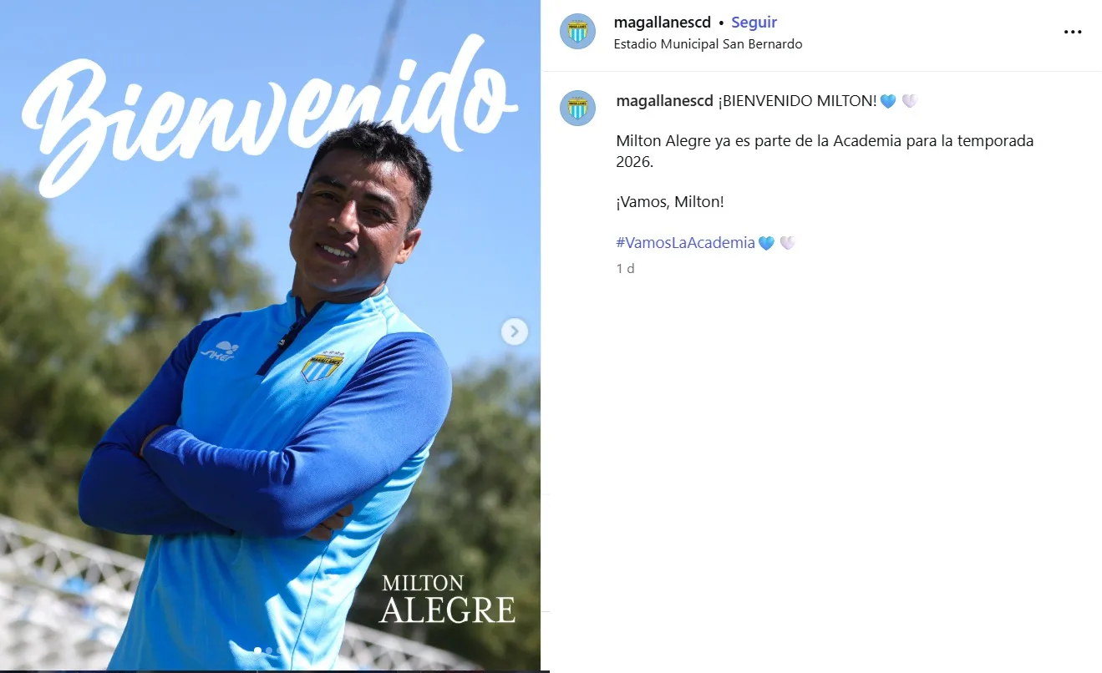Screen dimensions: 1102x673
Task: Open magallanescd profile picture in post header
Action: tap(577, 32)
